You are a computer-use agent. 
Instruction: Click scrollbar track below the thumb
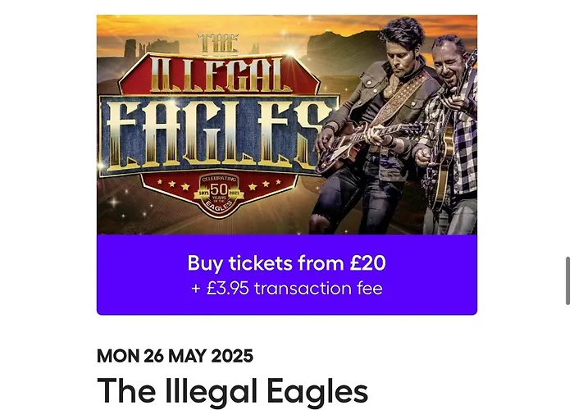(567, 357)
